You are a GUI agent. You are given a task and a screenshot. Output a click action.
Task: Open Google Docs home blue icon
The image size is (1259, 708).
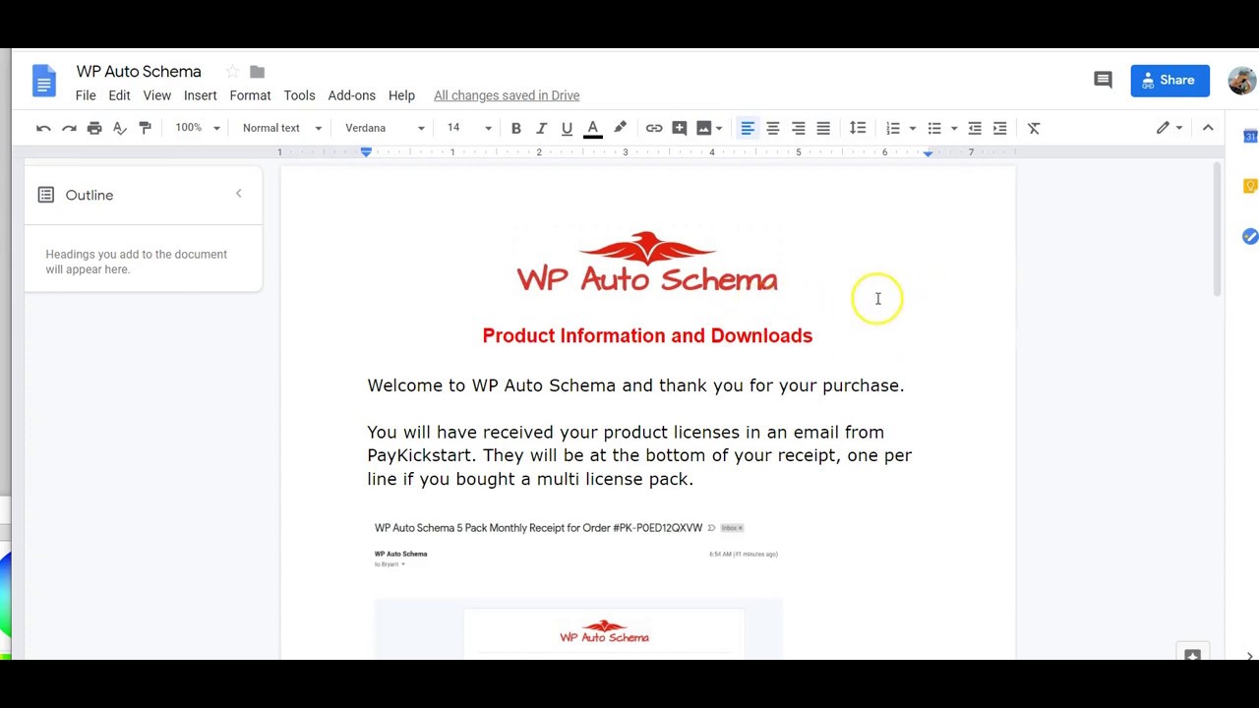tap(44, 82)
